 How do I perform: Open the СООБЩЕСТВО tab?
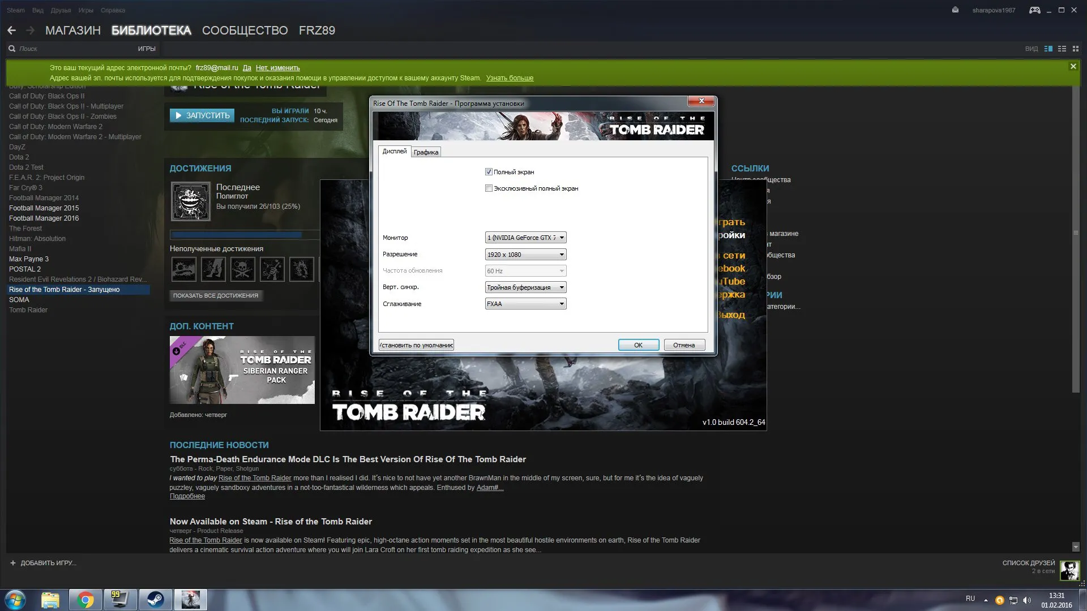[x=245, y=31]
